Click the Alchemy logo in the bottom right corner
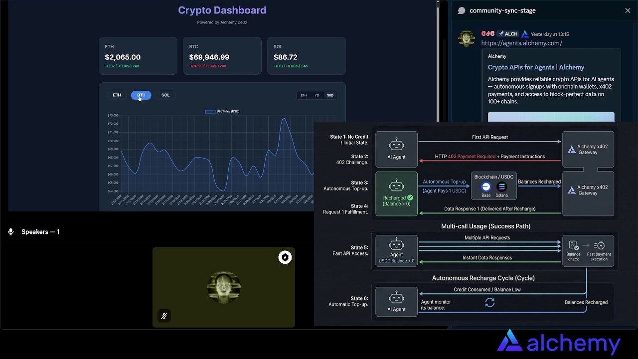The image size is (638, 359). (558, 343)
